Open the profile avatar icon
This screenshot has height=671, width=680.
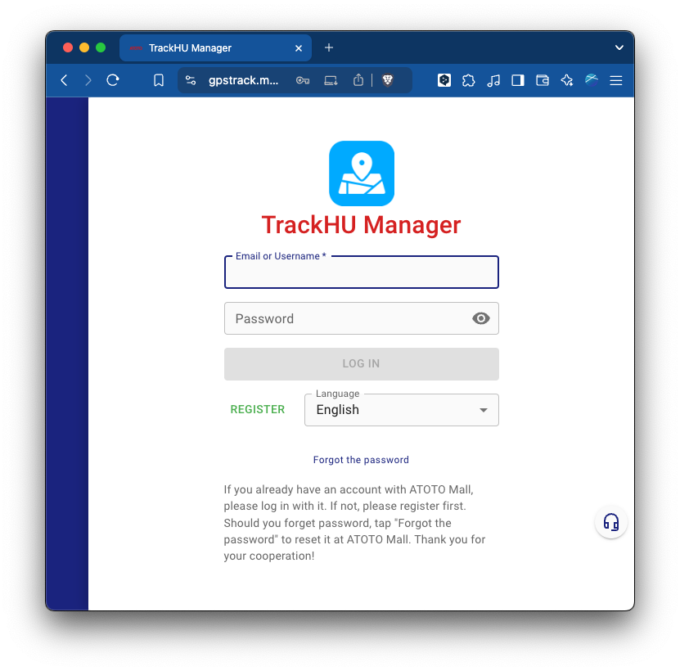click(x=592, y=80)
